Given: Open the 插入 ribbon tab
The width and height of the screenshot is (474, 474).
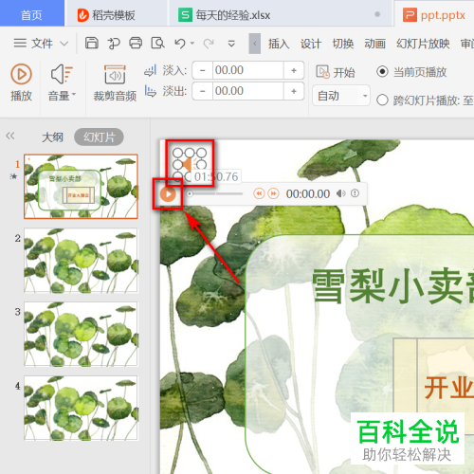Looking at the screenshot, I should click(x=279, y=44).
